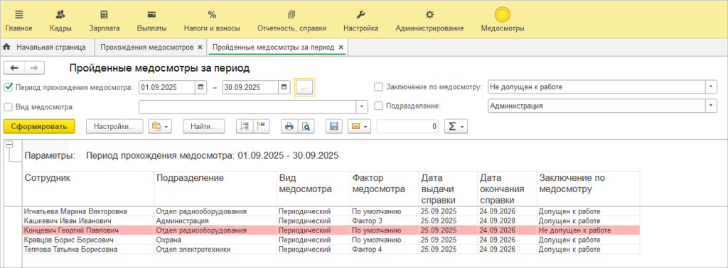
Task: Enable Заключение по медосмотру checkbox
Action: (378, 86)
